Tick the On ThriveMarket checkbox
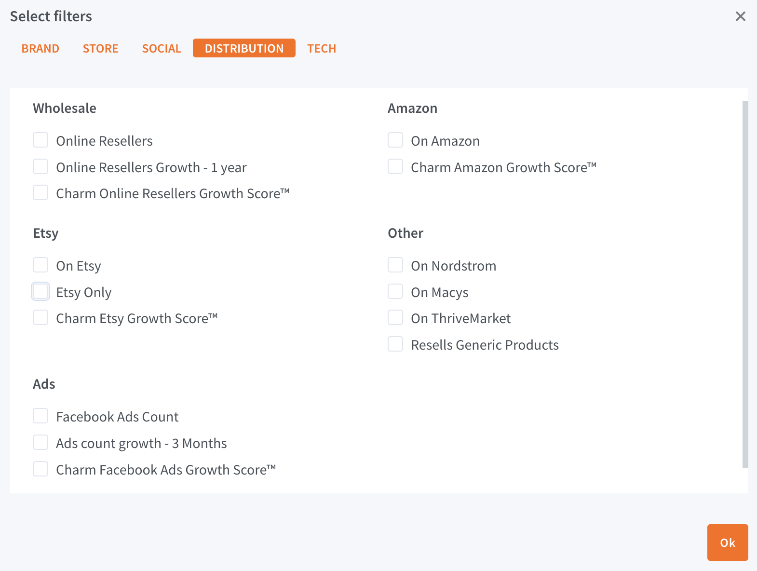The height and width of the screenshot is (571, 757). click(395, 318)
